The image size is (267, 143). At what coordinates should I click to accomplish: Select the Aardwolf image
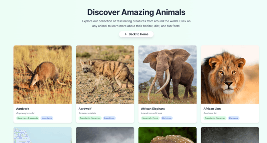click(105, 75)
